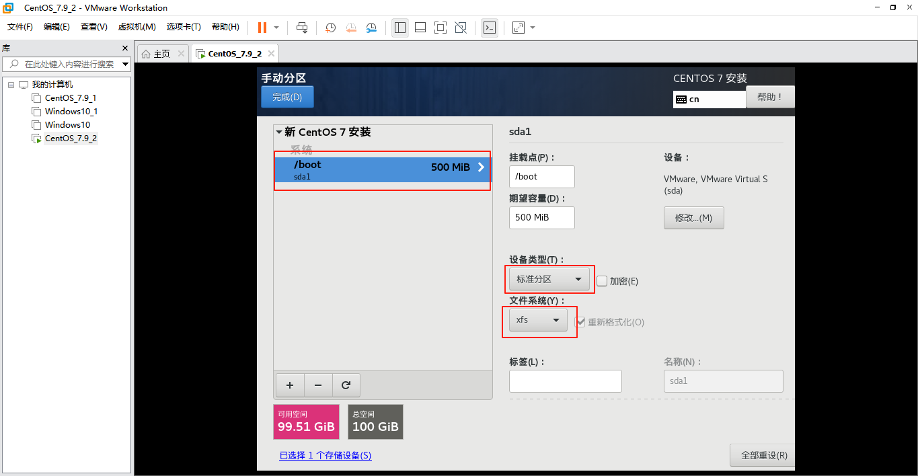Open the 设备类型 dropdown showing 标准分区

[549, 279]
